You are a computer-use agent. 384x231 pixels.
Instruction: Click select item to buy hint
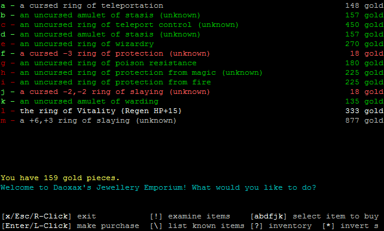[x=315, y=216]
